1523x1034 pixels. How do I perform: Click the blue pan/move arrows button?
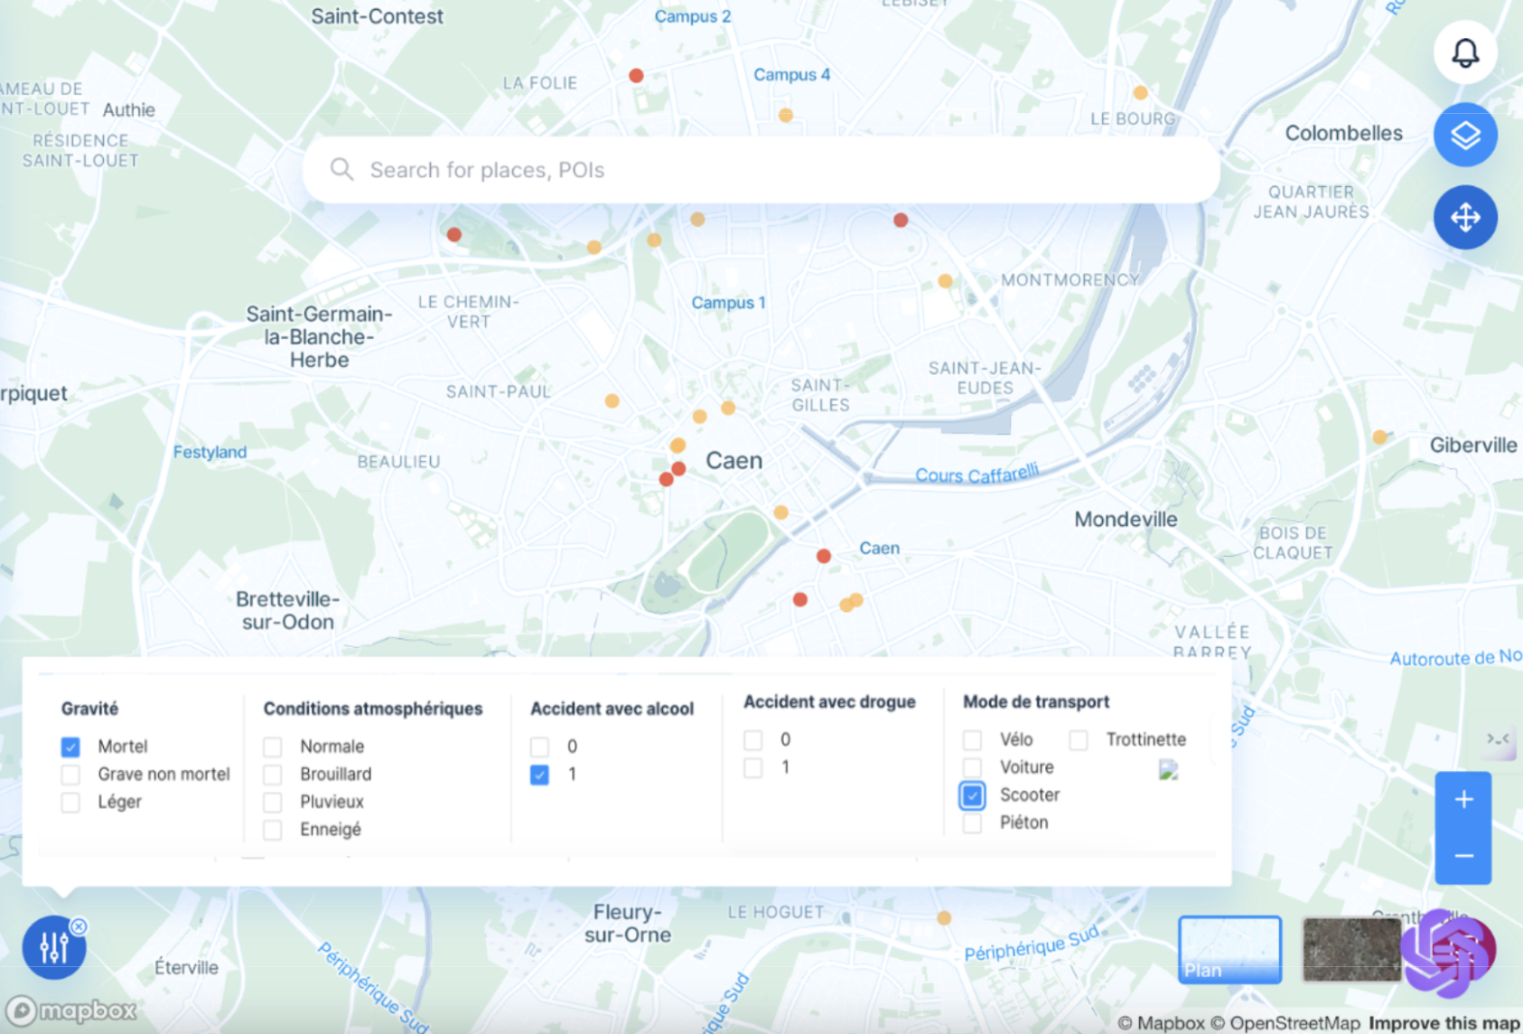click(1464, 218)
